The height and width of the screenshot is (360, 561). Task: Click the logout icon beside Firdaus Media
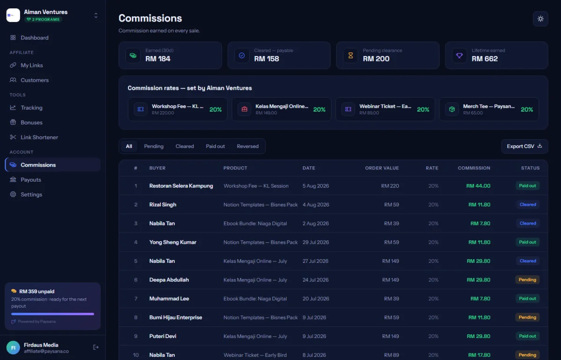pos(96,347)
